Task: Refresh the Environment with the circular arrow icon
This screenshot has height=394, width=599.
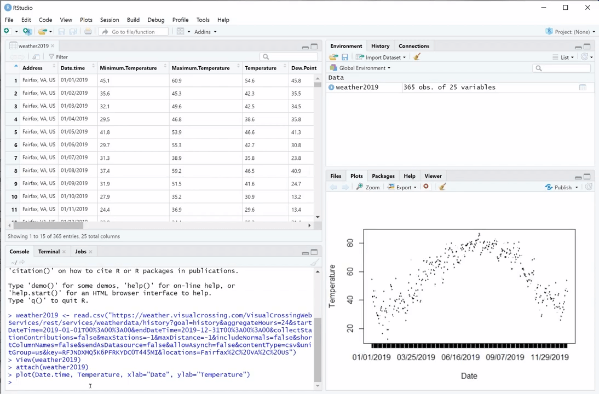Action: pos(585,57)
